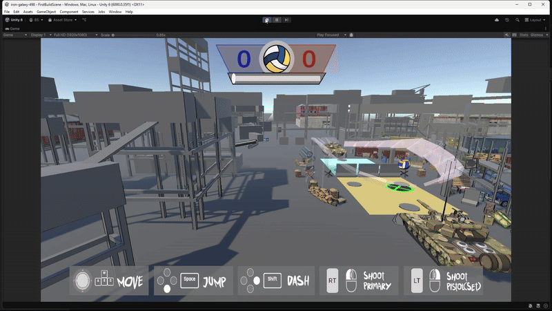Open the Gizmos dropdown arrow
552x311 pixels.
(x=546, y=35)
